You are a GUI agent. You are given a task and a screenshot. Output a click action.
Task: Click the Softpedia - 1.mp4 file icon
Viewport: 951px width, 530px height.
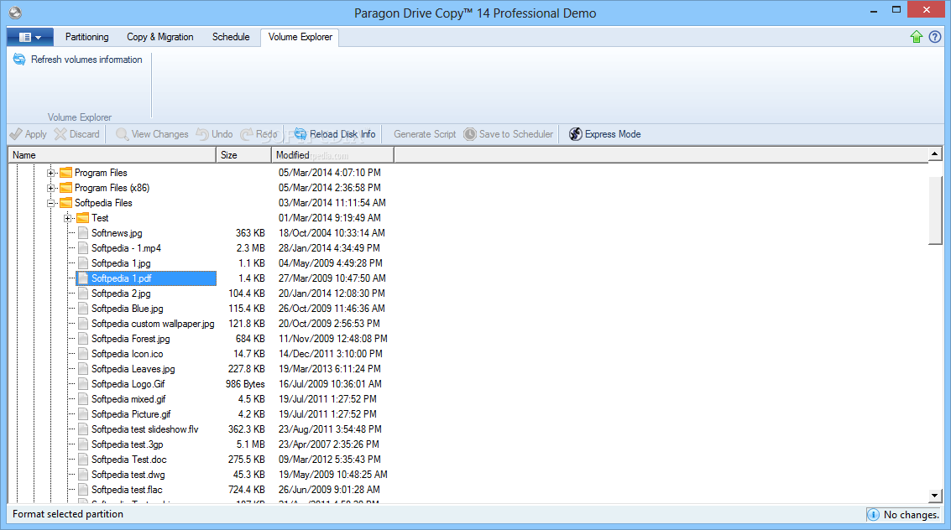tap(83, 248)
